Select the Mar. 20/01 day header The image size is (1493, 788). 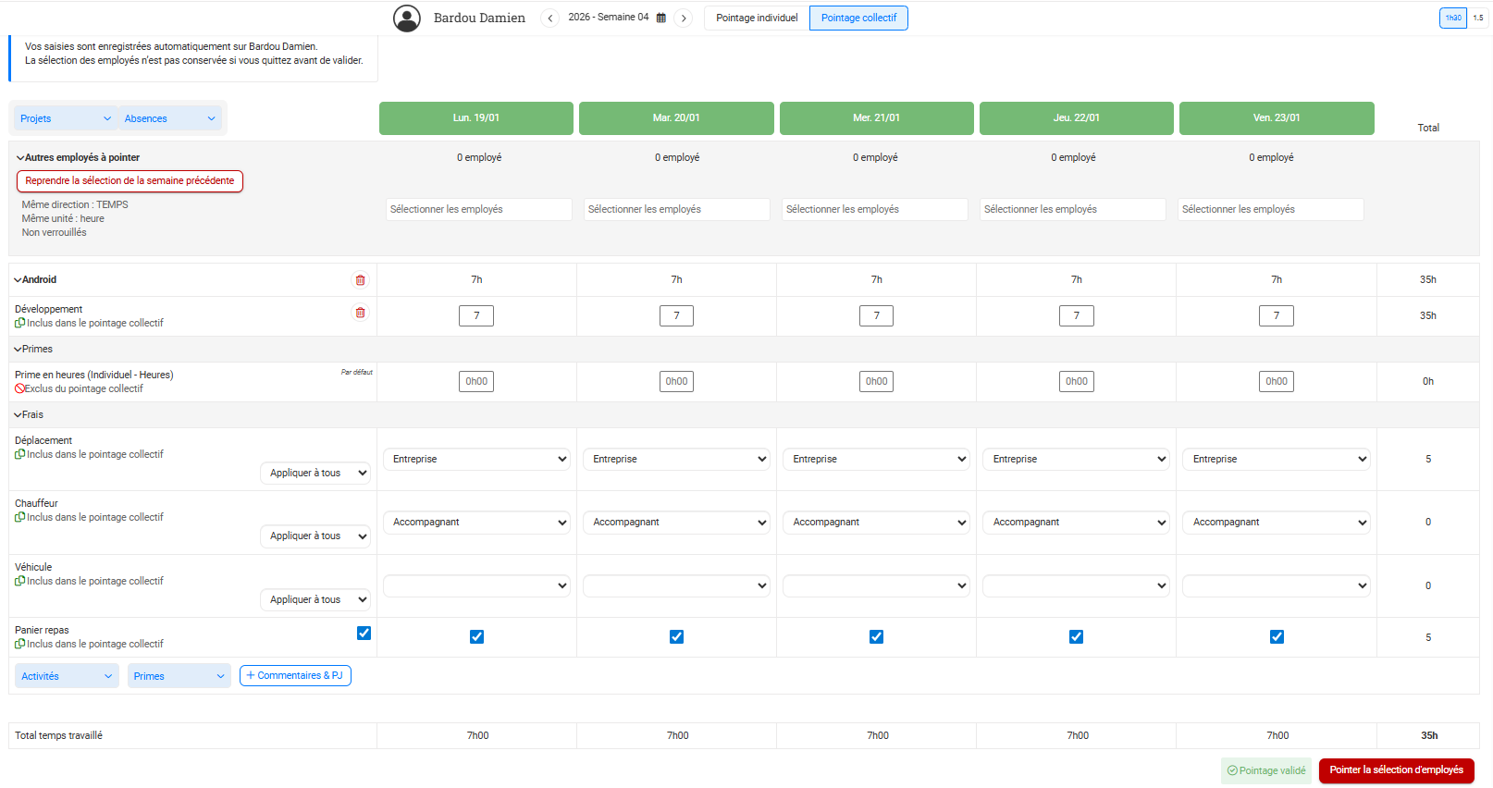tap(676, 118)
